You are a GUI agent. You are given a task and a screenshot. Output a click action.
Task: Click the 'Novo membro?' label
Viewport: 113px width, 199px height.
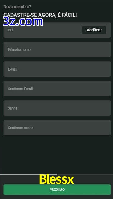tap(17, 7)
